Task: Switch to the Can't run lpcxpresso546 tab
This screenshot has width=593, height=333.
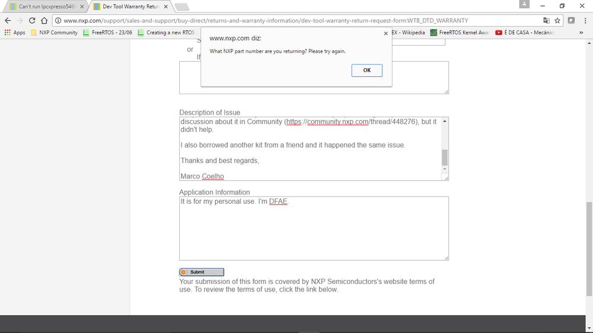Action: click(x=46, y=7)
